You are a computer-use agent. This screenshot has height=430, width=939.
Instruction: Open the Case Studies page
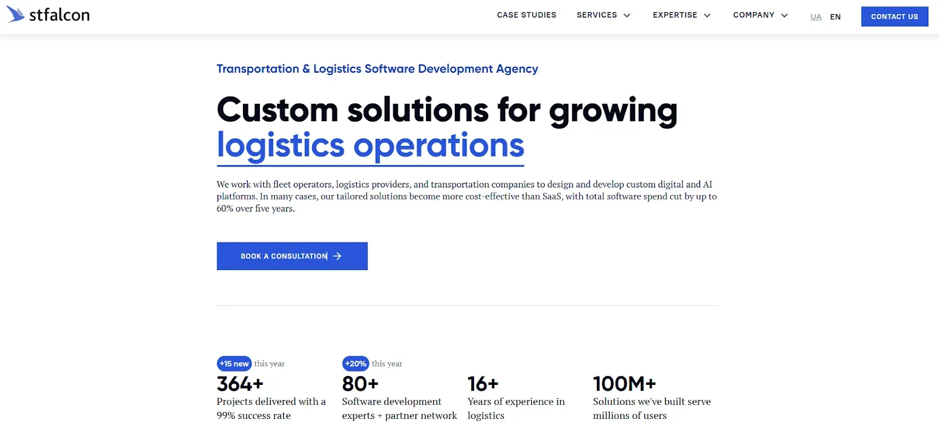click(526, 15)
